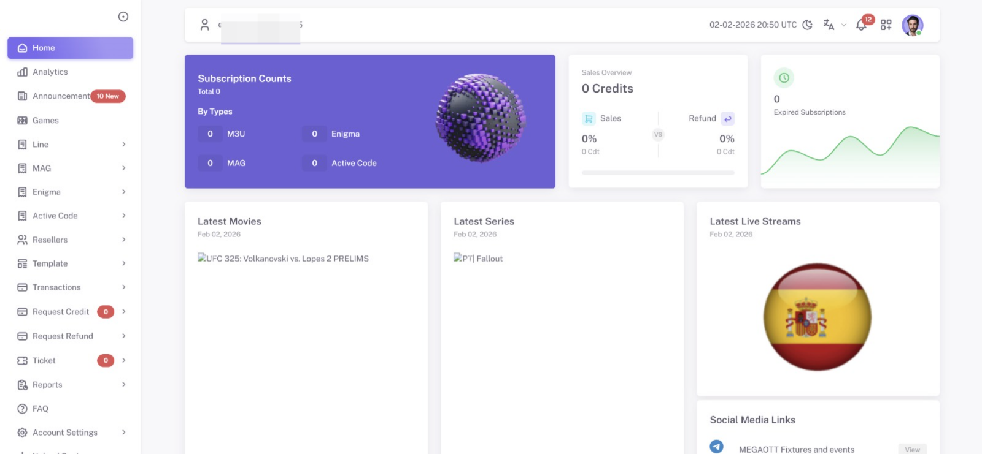Open the Analytics menu item
982x454 pixels.
point(50,72)
